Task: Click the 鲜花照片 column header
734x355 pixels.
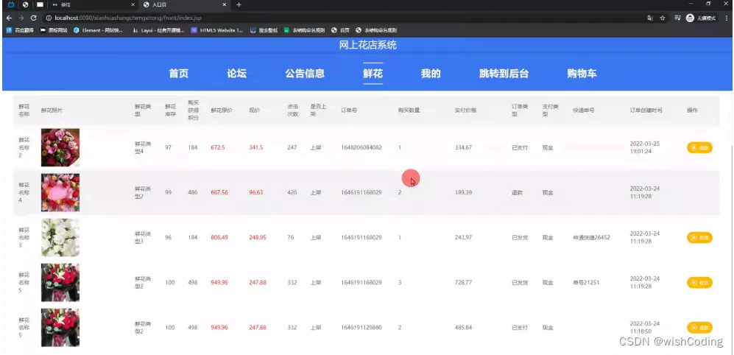Action: pos(52,110)
